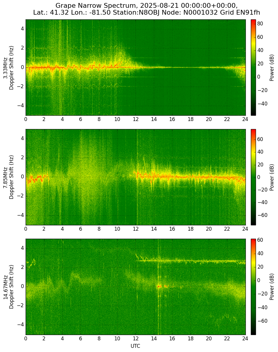Click the Grape Narrow Spectrum title text
Viewport: 278px width, 352px height.
tap(95, 5)
